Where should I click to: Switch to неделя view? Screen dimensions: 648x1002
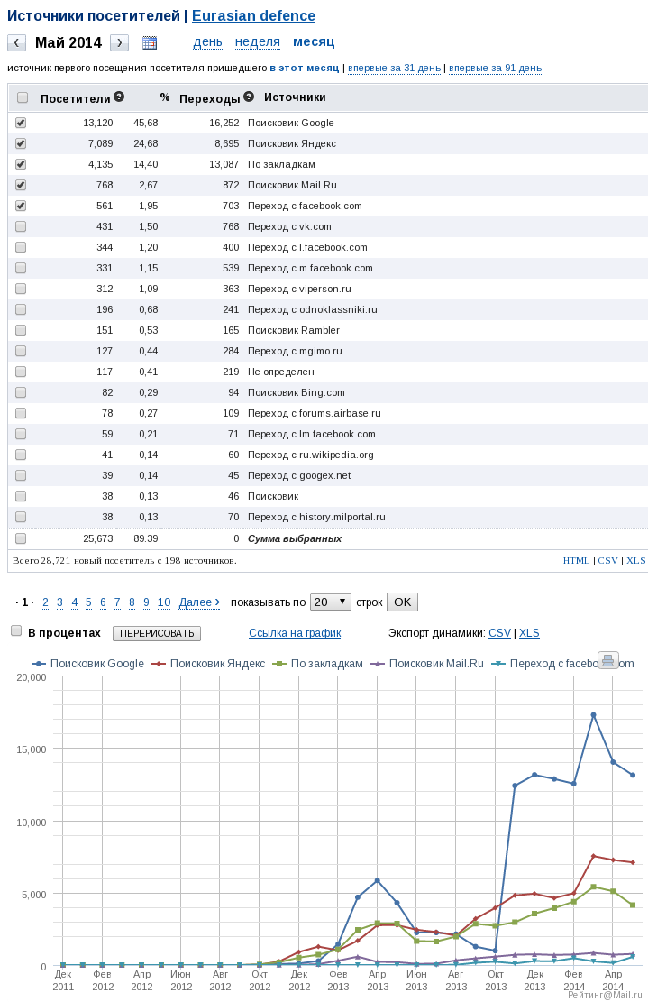coord(257,42)
